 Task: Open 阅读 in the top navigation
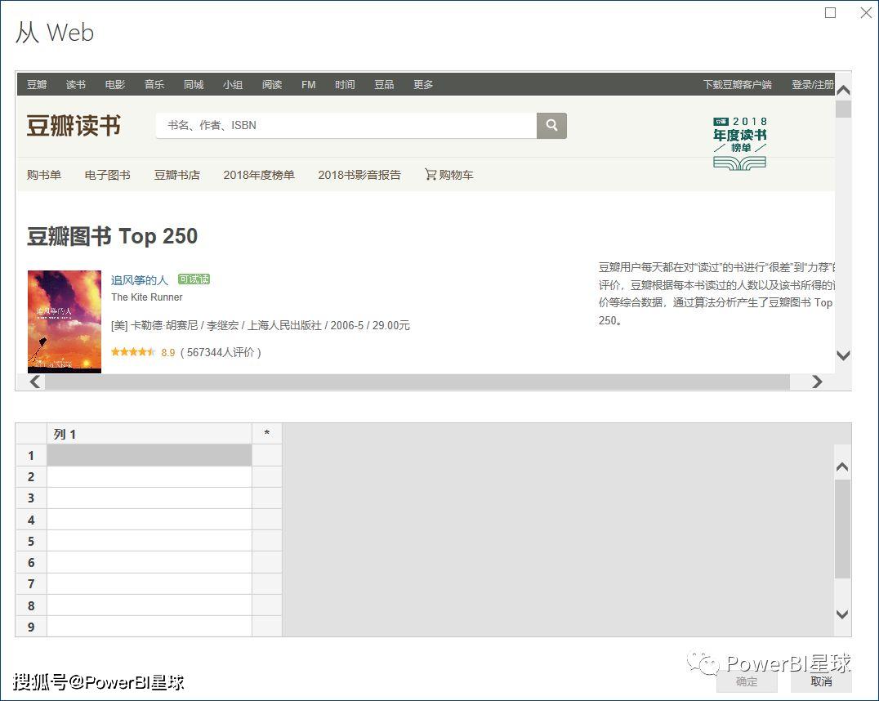point(272,85)
